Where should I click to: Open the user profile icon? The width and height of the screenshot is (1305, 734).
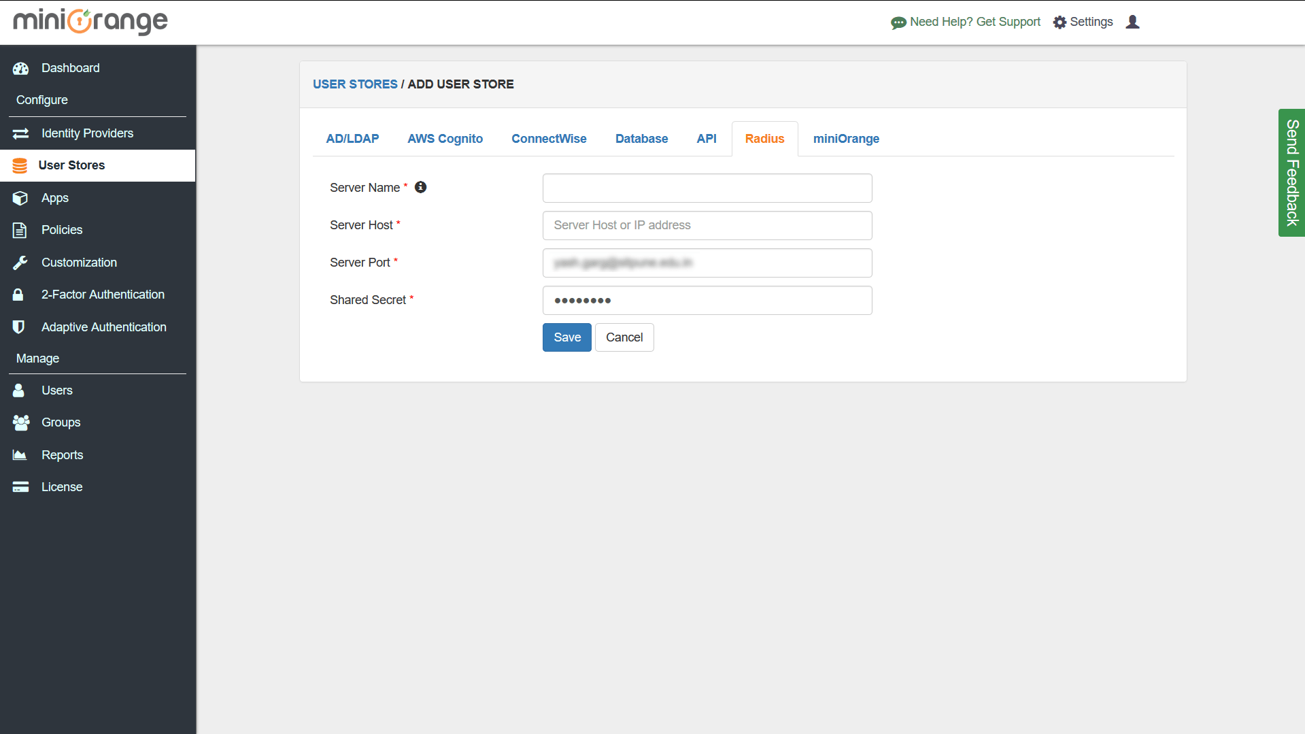[x=1132, y=22]
